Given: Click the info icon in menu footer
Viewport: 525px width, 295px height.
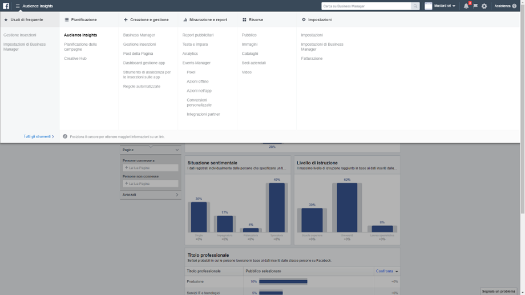Looking at the screenshot, I should [x=65, y=136].
